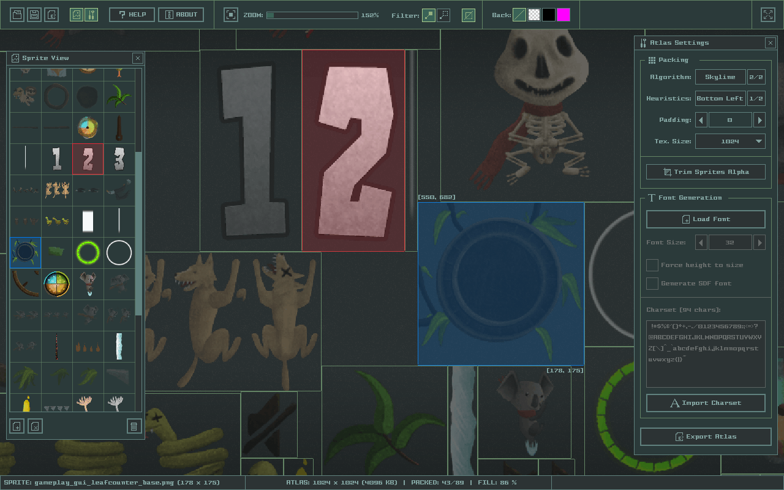Screen dimensions: 784x490
Task: Click the add sprite file icon in Sprite View
Action: (x=17, y=426)
